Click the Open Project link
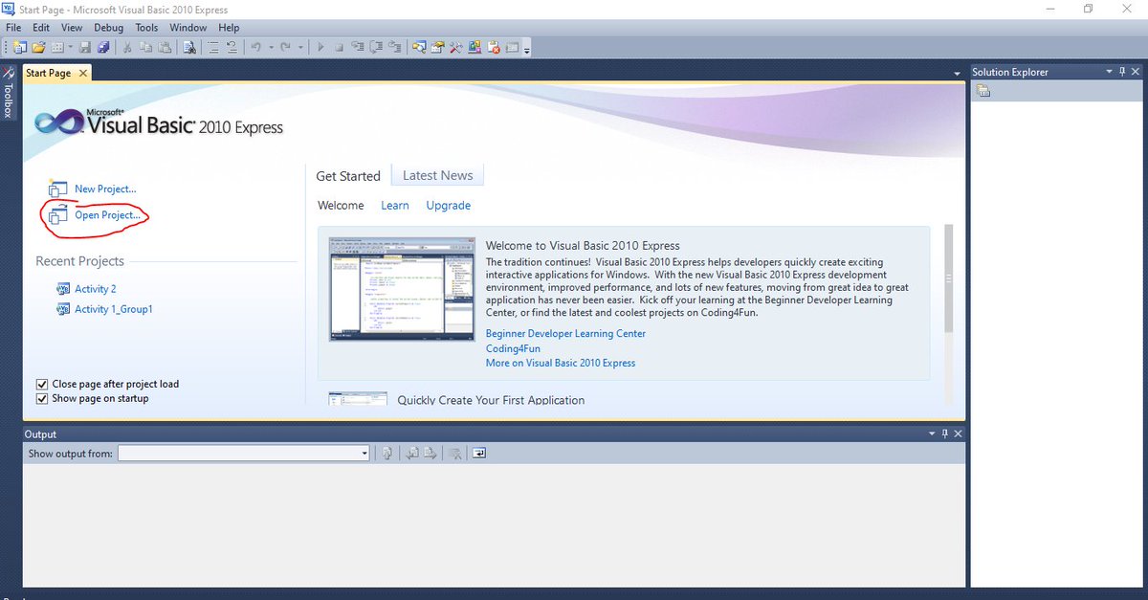The height and width of the screenshot is (600, 1148). (107, 215)
